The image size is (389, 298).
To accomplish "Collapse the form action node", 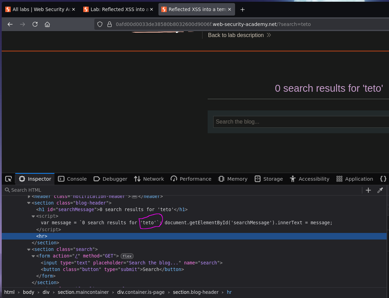I will [33, 256].
